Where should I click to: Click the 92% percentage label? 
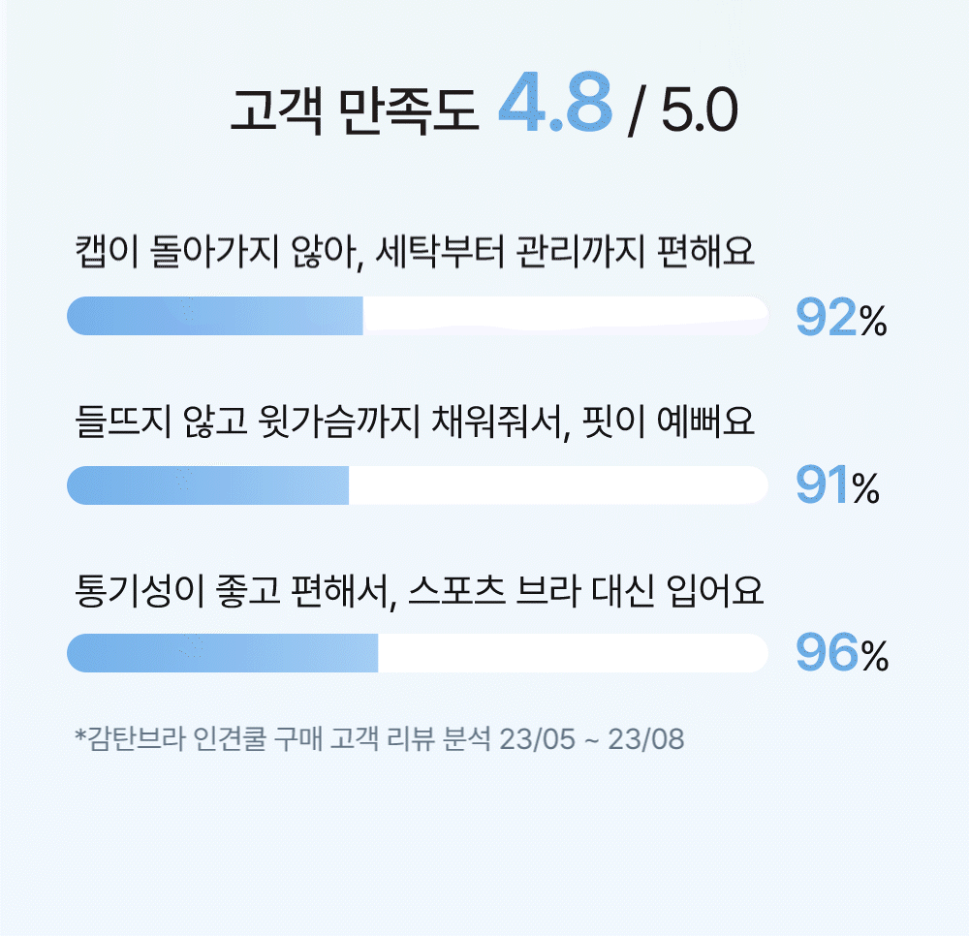tap(841, 318)
